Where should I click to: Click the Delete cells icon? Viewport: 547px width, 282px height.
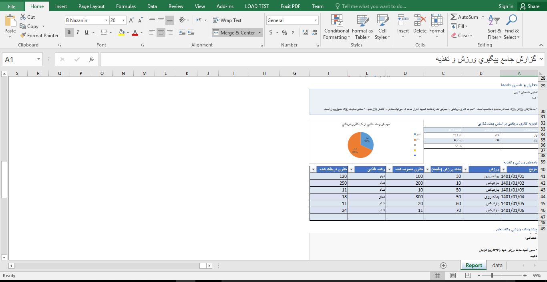pos(420,21)
